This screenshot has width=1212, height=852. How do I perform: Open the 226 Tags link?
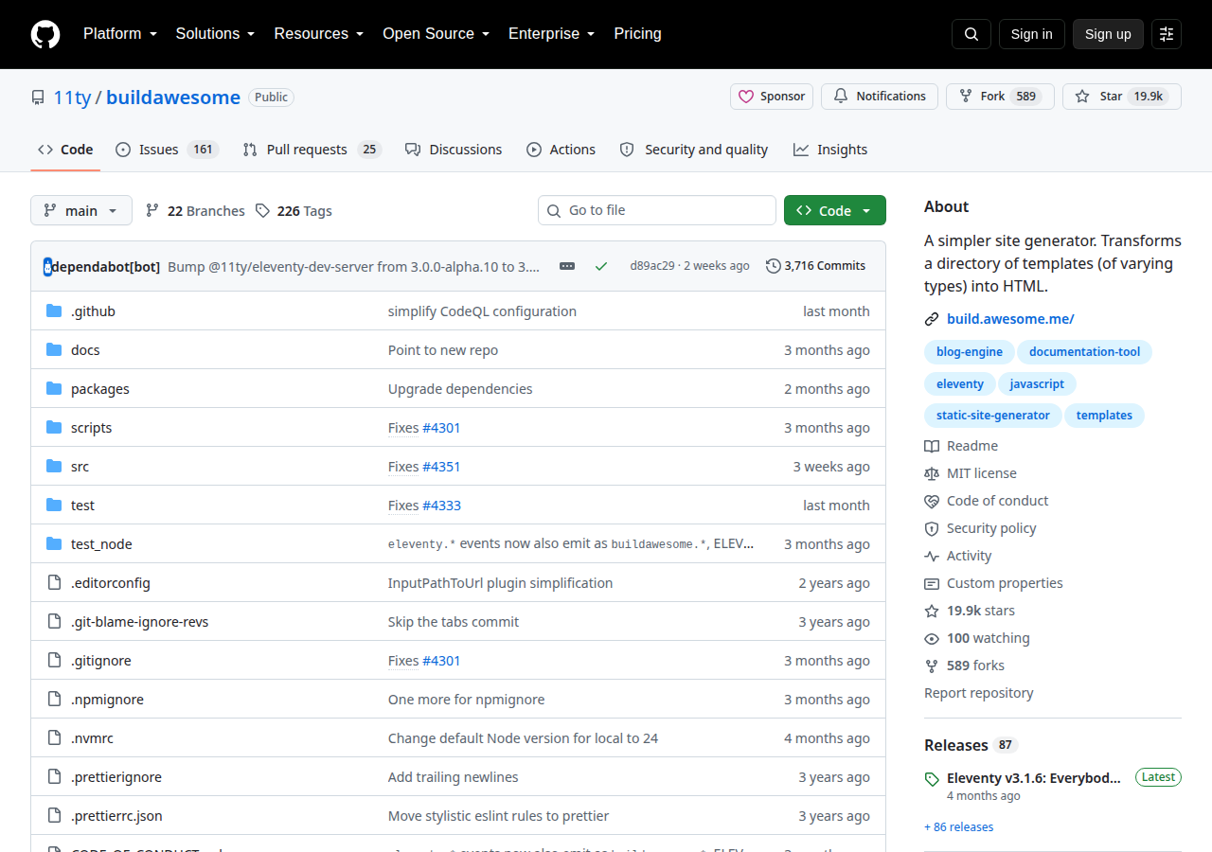[x=294, y=211]
